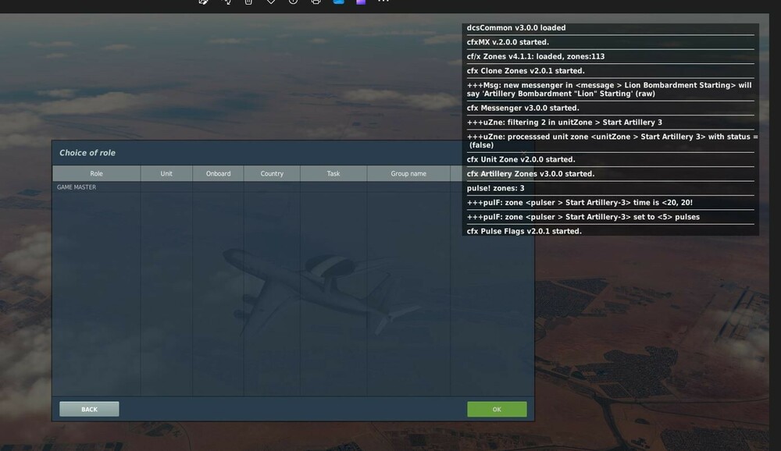Click the 'dcsCommon v3.0.0 loaded' log line

pyautogui.click(x=516, y=28)
